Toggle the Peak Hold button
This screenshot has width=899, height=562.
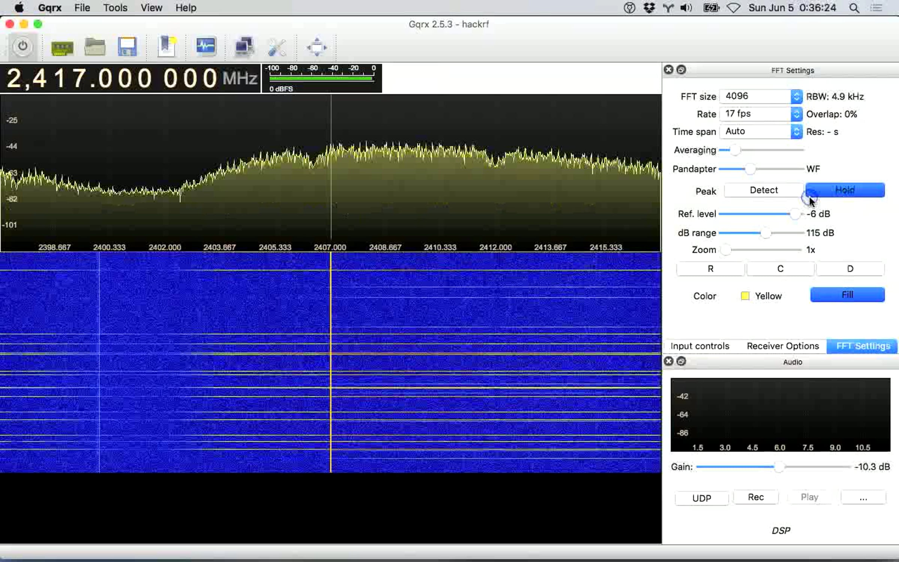point(845,190)
